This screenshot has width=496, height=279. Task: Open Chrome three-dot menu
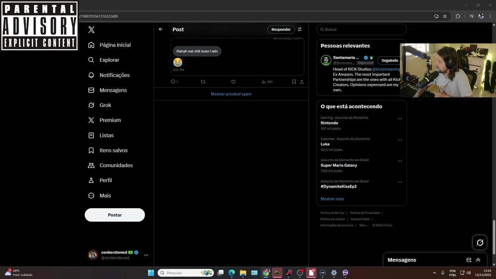point(491,16)
